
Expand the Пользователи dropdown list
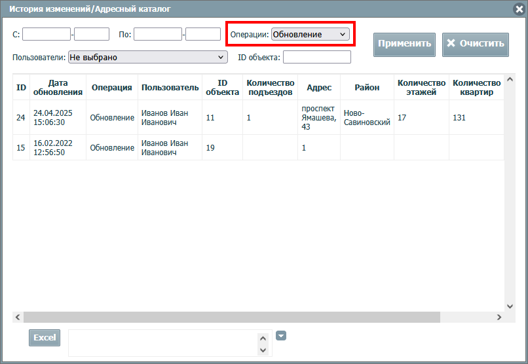coord(147,58)
